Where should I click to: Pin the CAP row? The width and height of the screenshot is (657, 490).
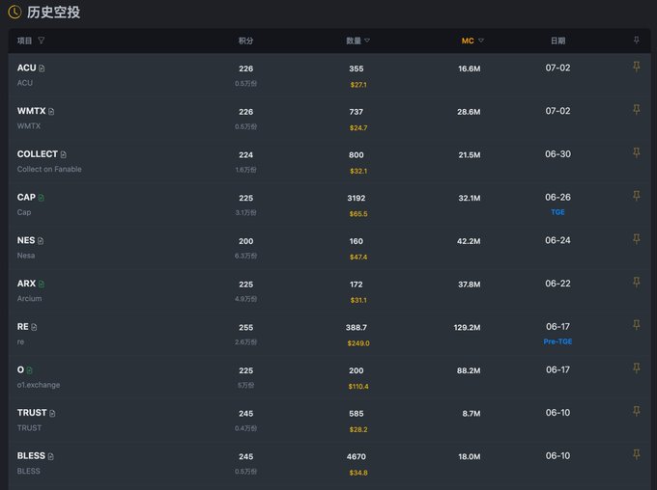point(636,196)
